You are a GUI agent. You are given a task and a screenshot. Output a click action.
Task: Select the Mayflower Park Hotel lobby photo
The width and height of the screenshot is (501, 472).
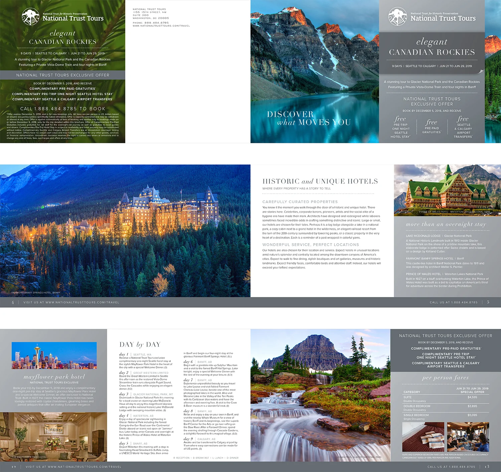click(x=53, y=437)
